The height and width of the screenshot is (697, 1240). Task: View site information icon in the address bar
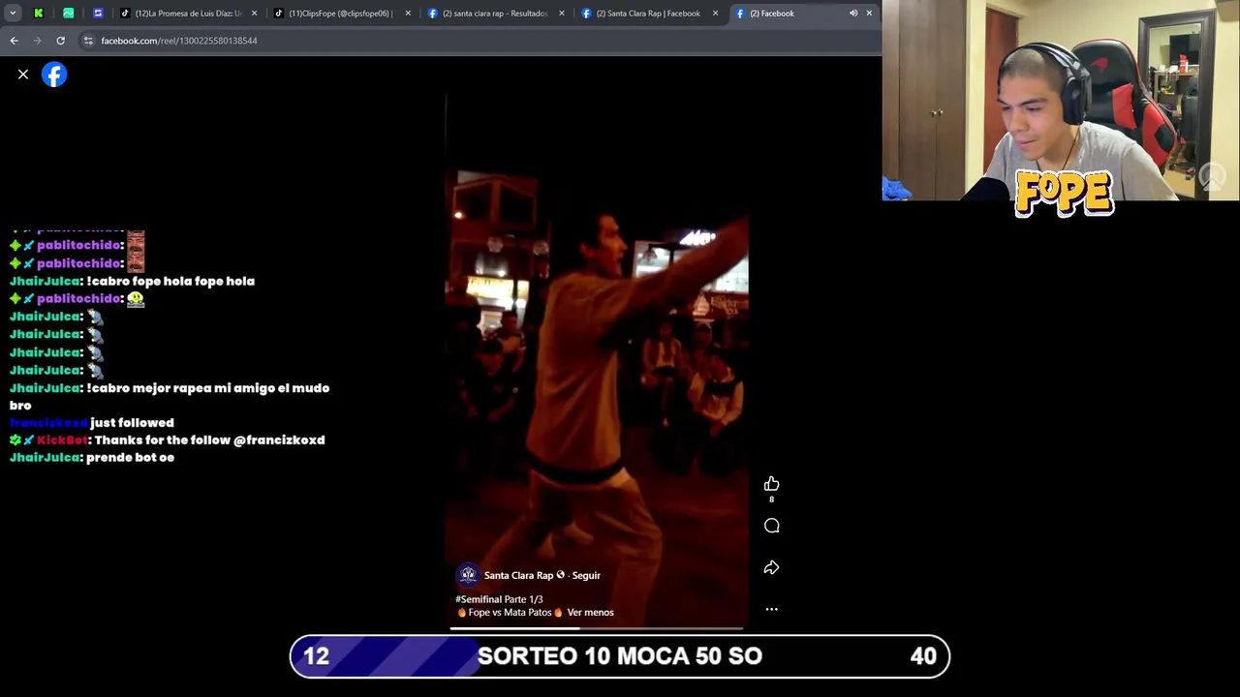[88, 41]
